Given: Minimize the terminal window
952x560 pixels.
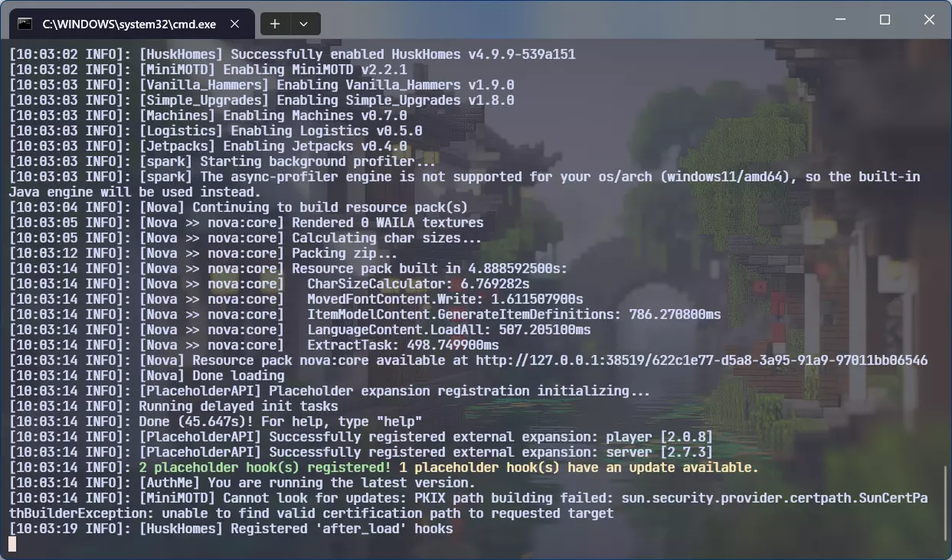Looking at the screenshot, I should 840,20.
